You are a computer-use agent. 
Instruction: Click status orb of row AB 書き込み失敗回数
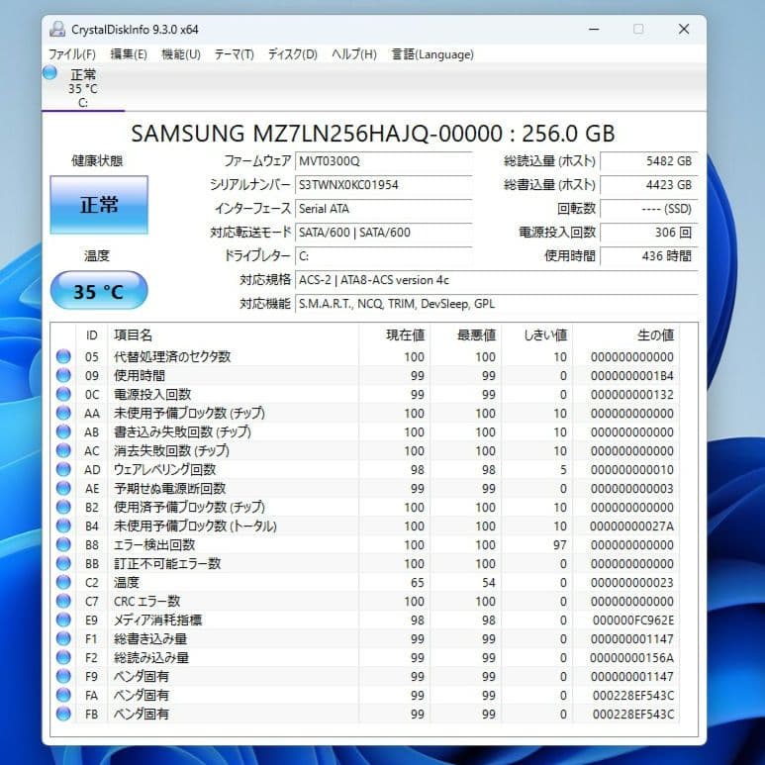coord(63,431)
